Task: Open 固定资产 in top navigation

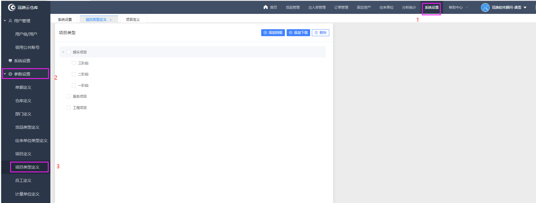Action: tap(364, 8)
